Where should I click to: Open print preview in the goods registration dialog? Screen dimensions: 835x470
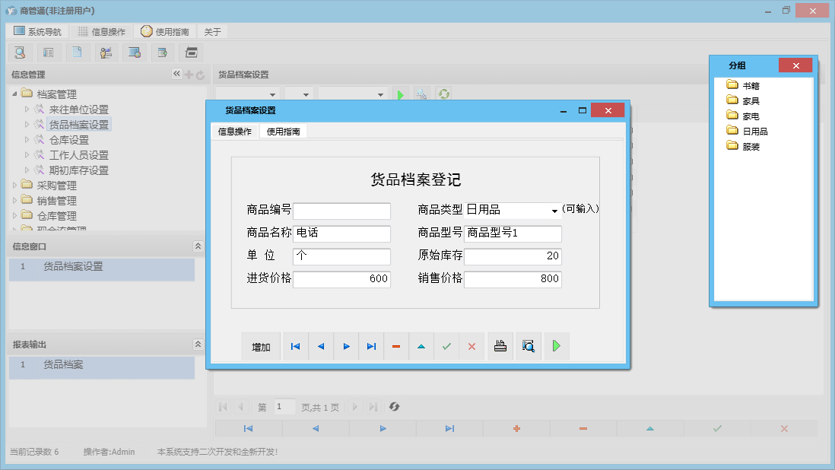coord(528,346)
